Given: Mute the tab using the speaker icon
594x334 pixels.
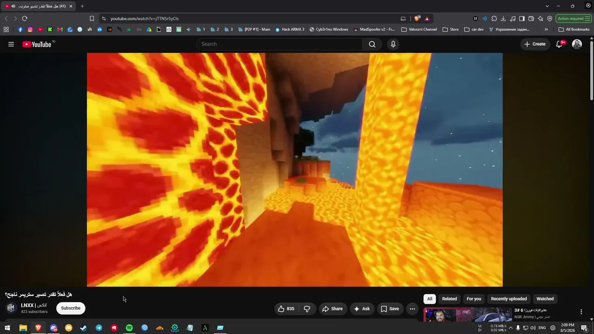Looking at the screenshot, I should click(x=13, y=6).
